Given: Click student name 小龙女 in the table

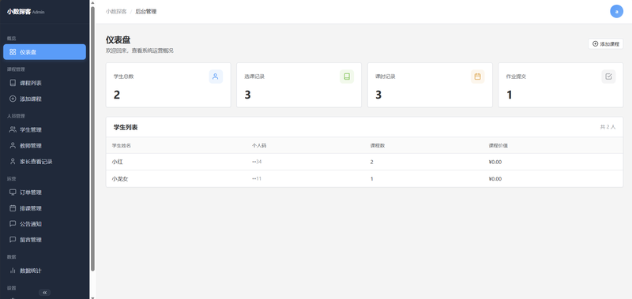Looking at the screenshot, I should pos(120,178).
